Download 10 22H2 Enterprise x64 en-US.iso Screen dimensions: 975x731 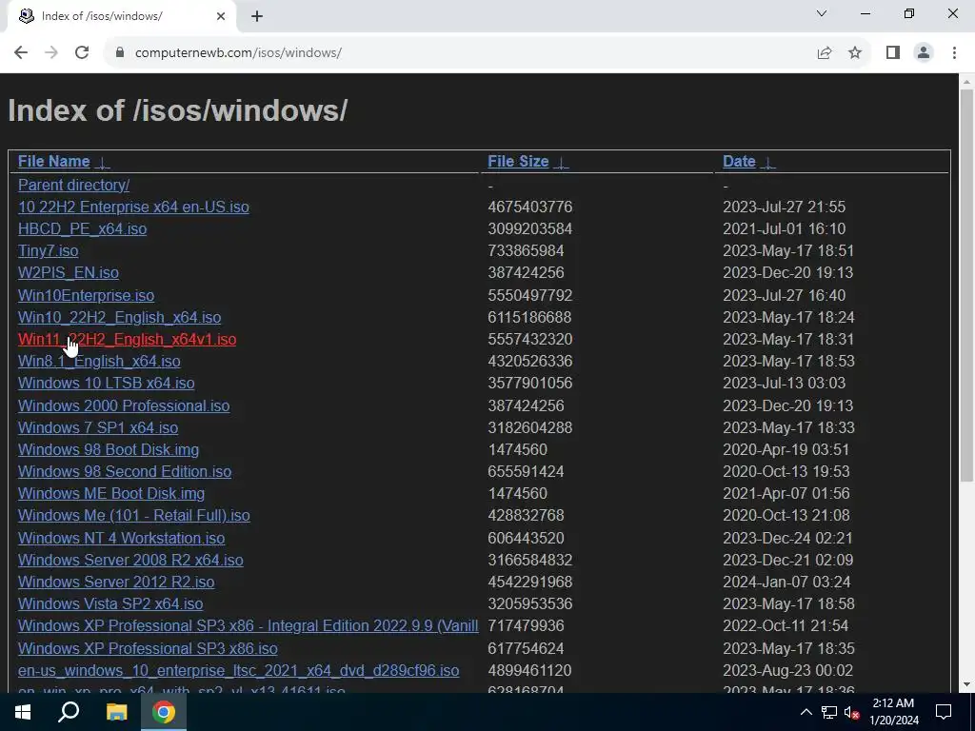tap(133, 207)
